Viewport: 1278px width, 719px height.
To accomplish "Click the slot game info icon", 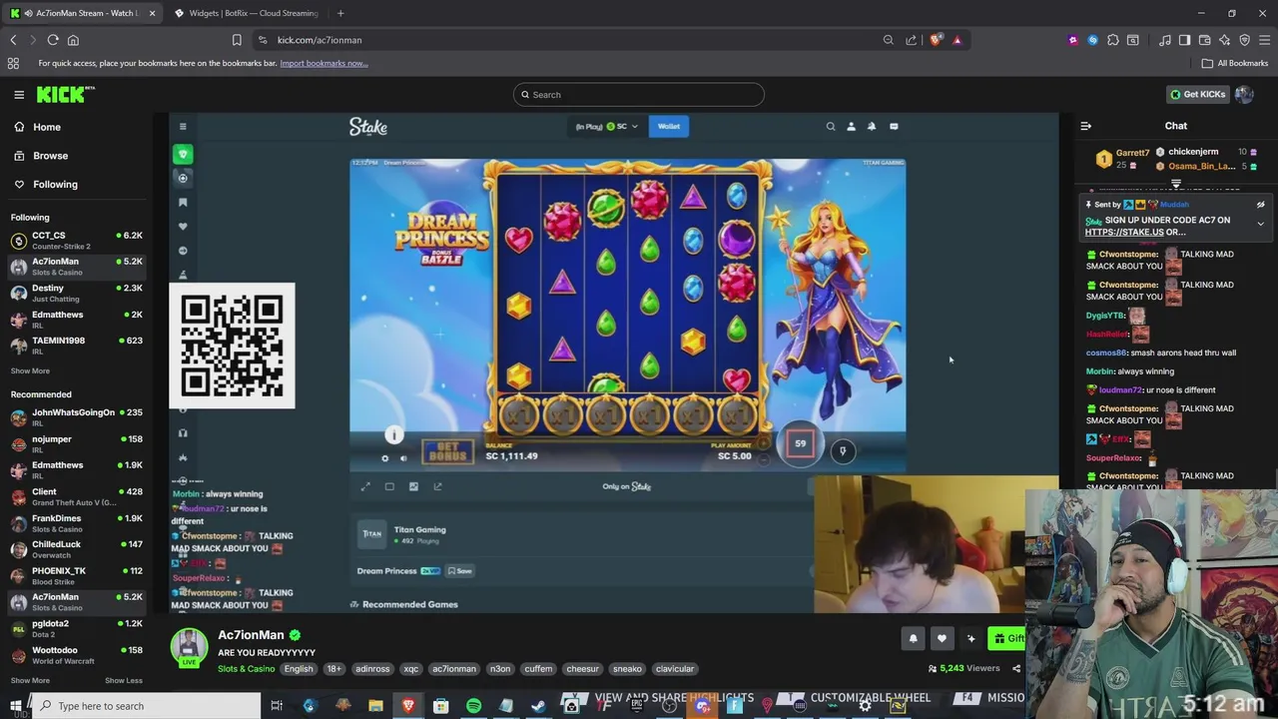I will click(393, 434).
